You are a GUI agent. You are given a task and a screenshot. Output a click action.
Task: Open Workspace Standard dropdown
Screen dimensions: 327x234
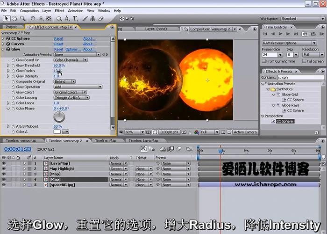303,19
